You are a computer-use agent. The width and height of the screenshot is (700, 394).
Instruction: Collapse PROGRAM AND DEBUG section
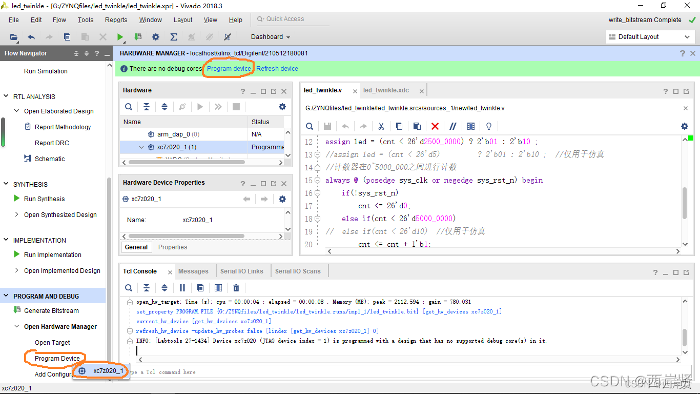click(6, 296)
